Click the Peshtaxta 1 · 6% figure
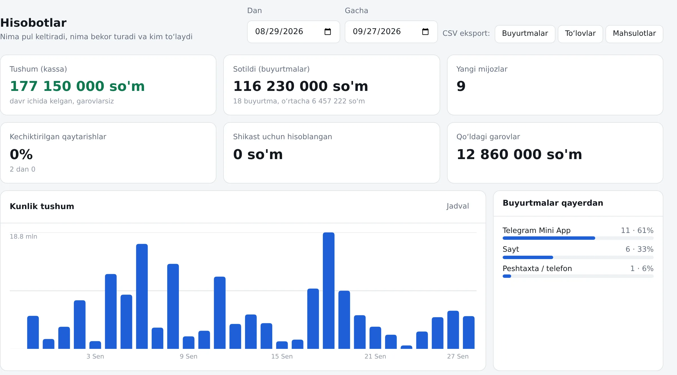The image size is (677, 375). click(642, 268)
